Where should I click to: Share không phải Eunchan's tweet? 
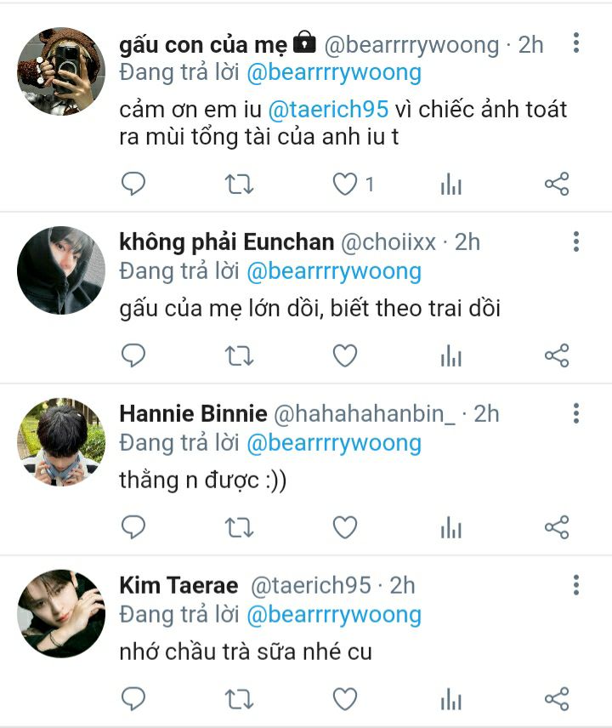coord(557,355)
